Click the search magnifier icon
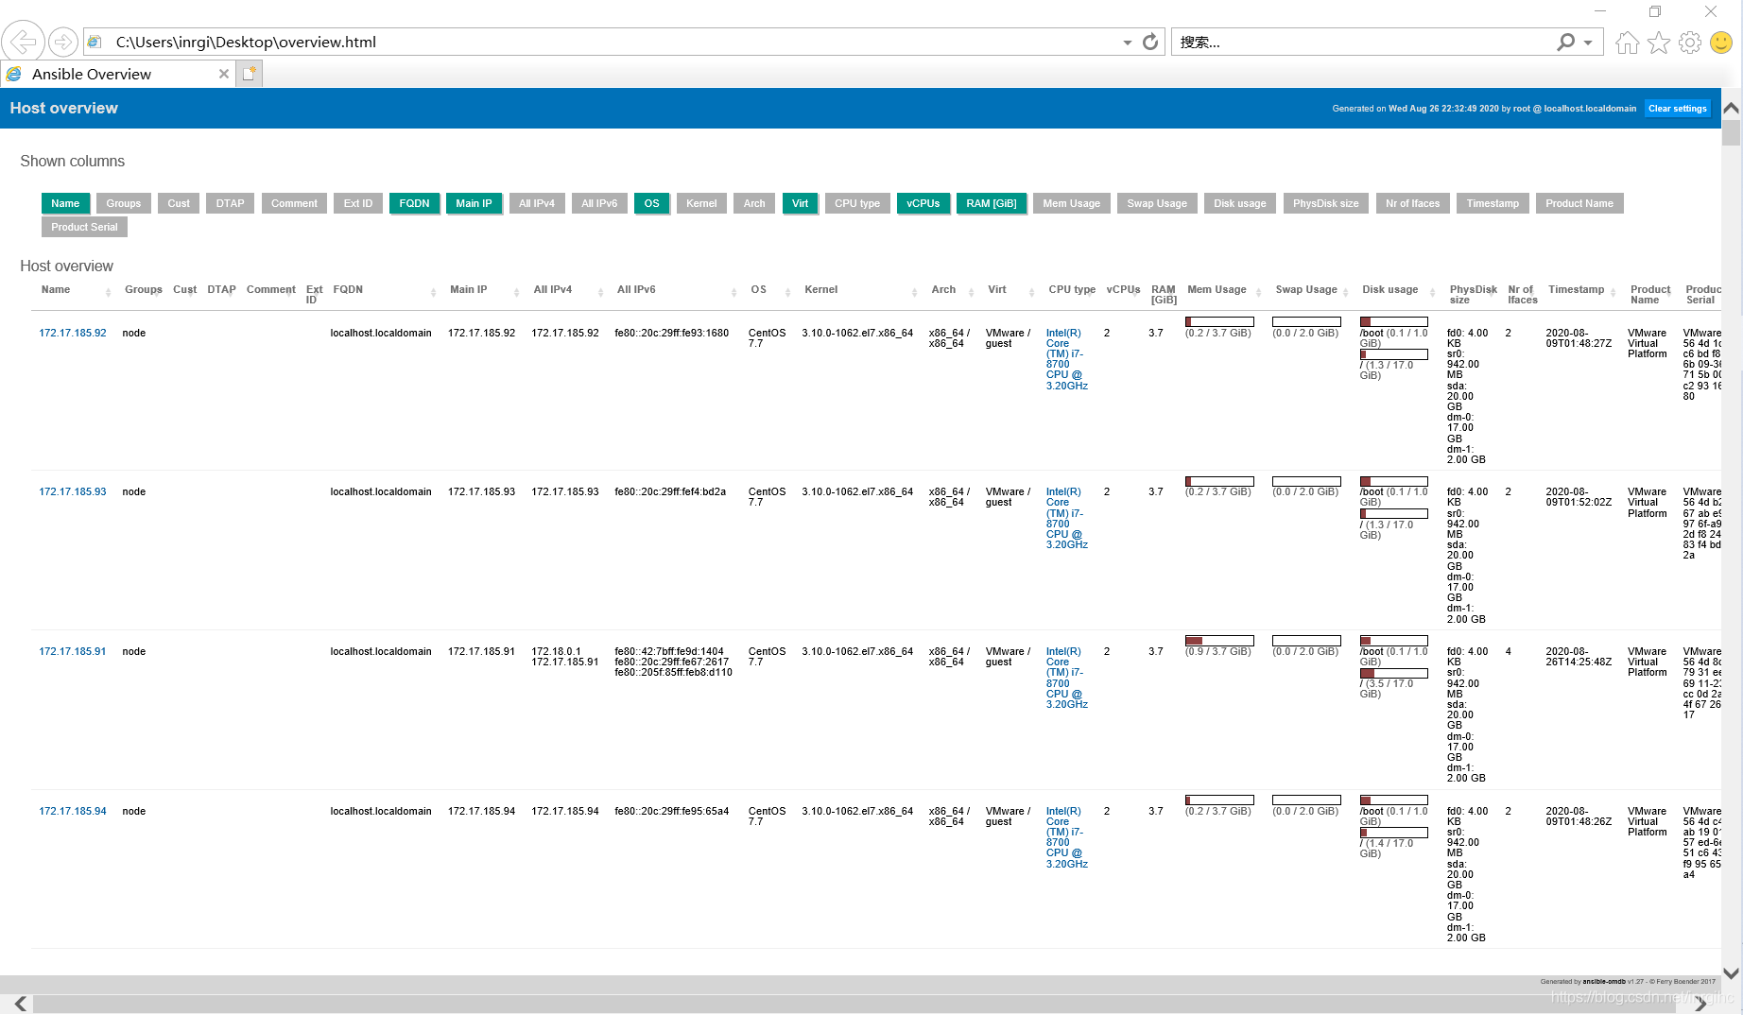The image size is (1743, 1015). point(1565,42)
